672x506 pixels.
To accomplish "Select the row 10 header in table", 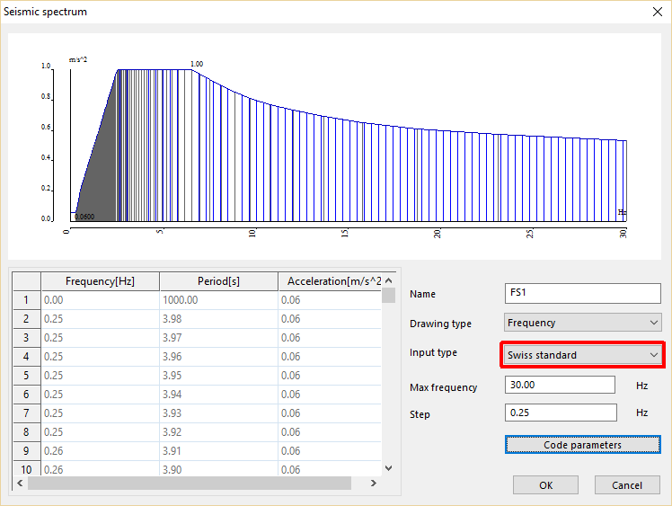I will tap(26, 469).
